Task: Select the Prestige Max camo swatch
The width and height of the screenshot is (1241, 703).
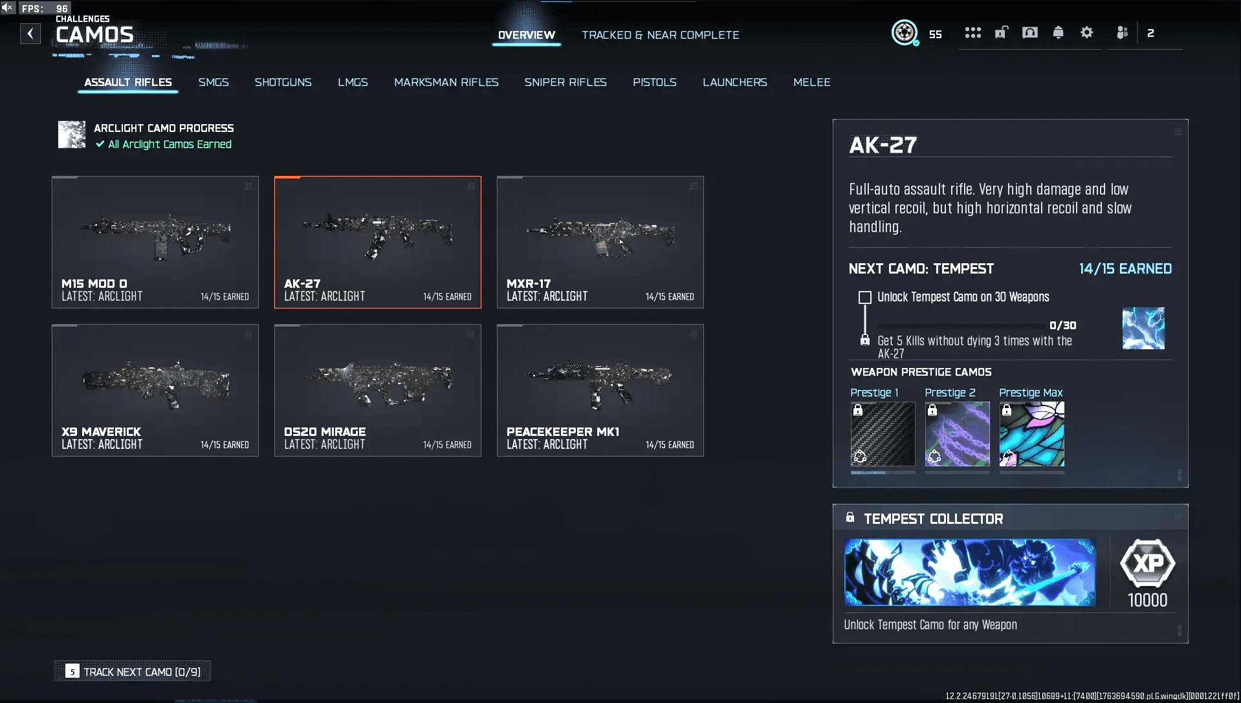Action: [x=1031, y=434]
